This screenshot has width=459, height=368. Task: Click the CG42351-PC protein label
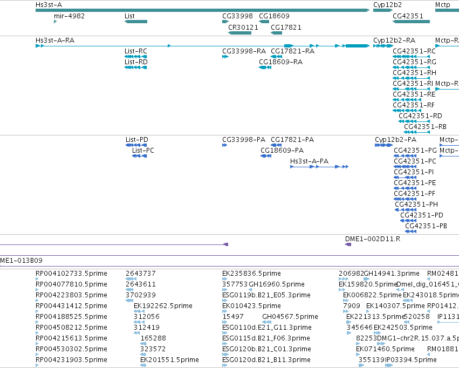tap(415, 161)
